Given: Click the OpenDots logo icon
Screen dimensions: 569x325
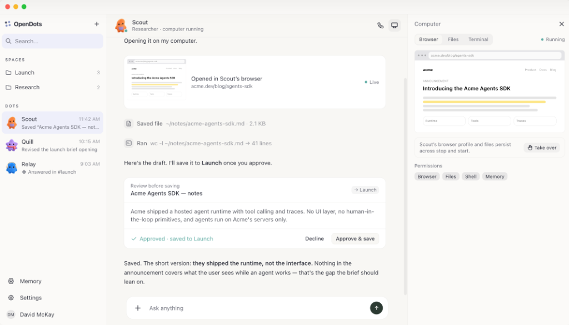Looking at the screenshot, I should pyautogui.click(x=8, y=24).
